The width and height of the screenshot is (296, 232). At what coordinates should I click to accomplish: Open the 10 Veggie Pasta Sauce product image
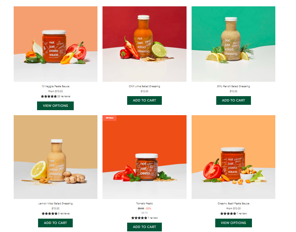(55, 44)
